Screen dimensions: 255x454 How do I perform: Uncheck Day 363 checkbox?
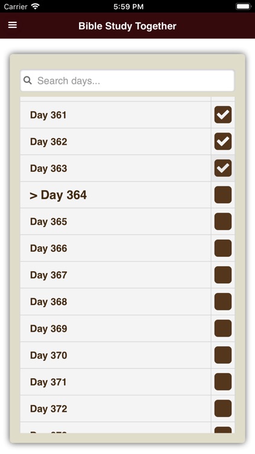click(x=223, y=168)
